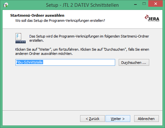165x128 pixels.
Task: Place cursor in blank part of folder field
Action: (x=79, y=63)
